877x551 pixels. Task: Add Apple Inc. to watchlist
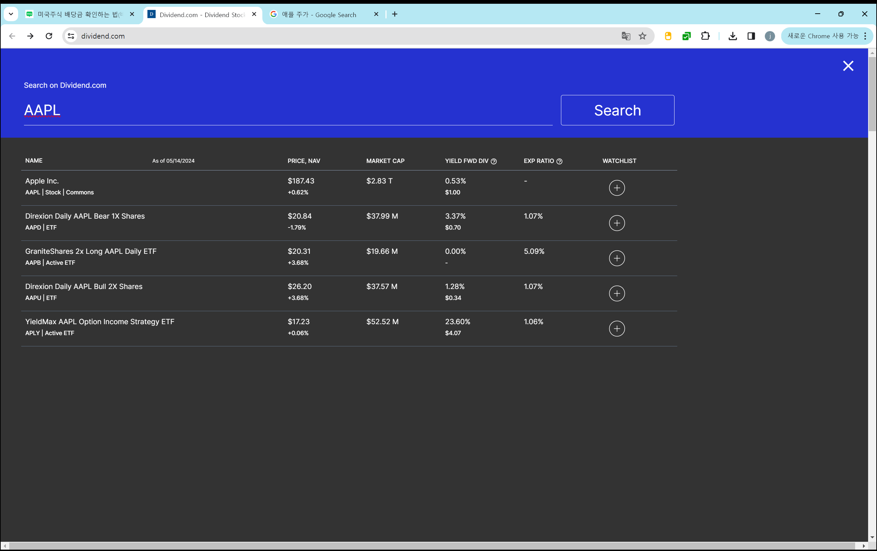617,188
